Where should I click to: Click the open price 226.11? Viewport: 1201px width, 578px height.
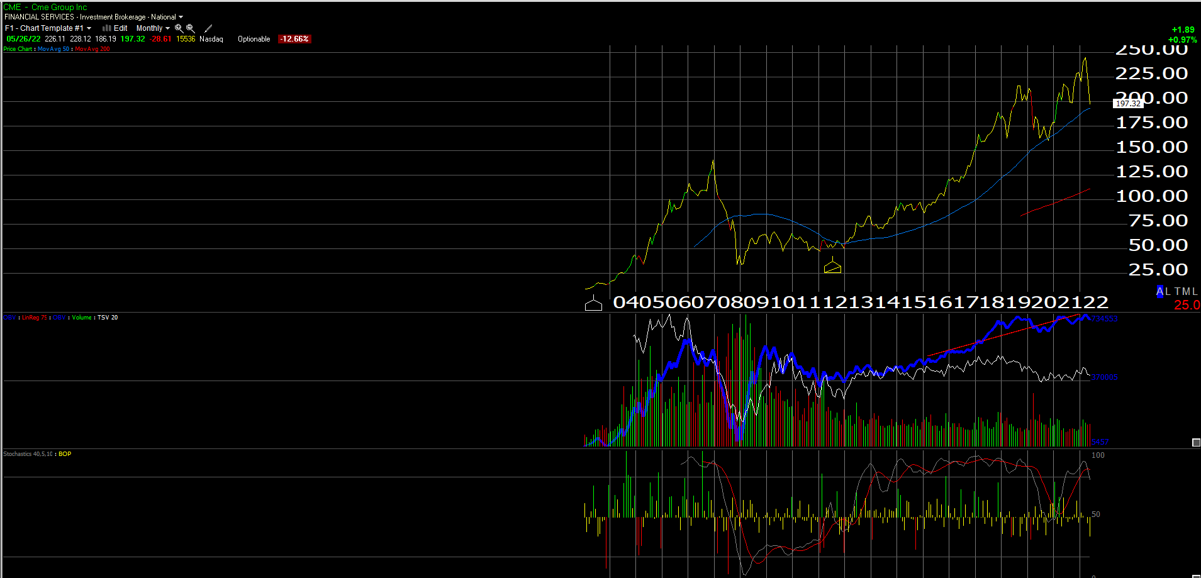tap(55, 39)
